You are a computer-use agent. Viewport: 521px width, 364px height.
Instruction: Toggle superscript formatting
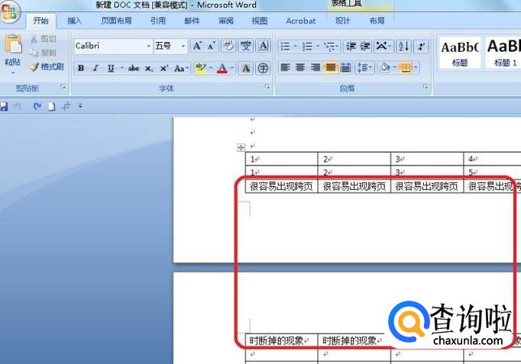[x=163, y=69]
